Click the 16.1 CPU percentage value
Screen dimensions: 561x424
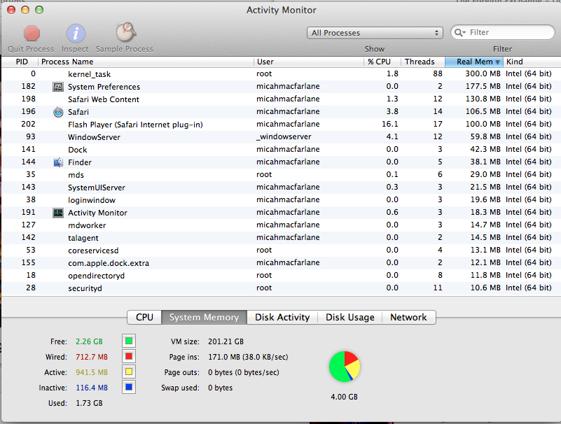point(390,124)
